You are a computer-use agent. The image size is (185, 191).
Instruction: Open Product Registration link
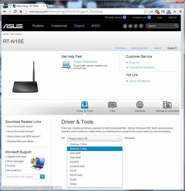click(x=85, y=62)
